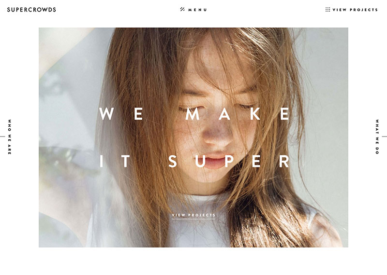
Task: Go to WHAT WE DO vertical link
Action: pos(377,137)
